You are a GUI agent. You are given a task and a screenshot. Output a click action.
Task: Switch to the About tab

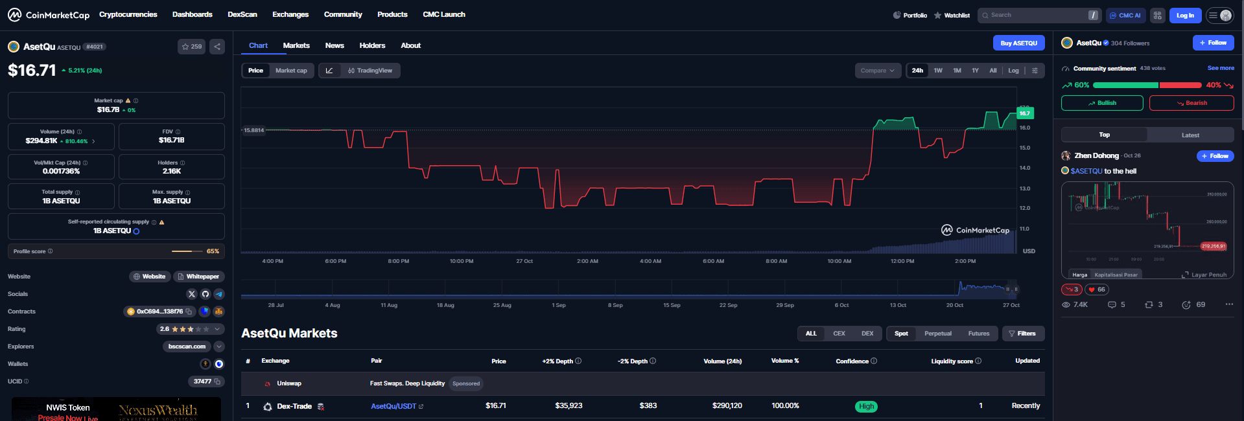[410, 45]
